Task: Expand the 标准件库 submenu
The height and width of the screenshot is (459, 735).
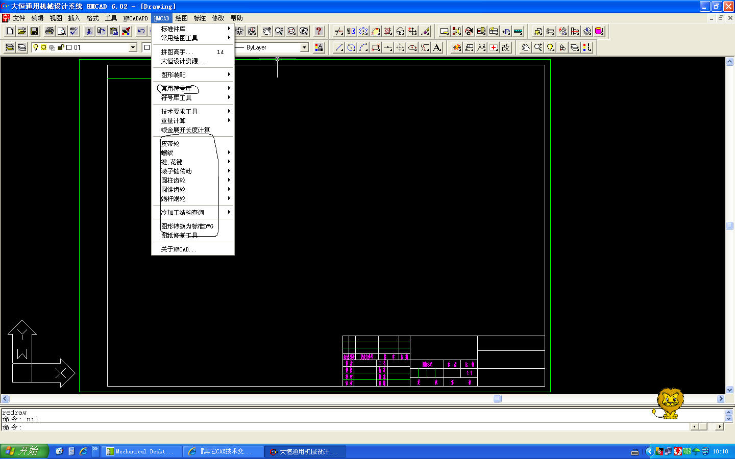Action: [x=193, y=29]
